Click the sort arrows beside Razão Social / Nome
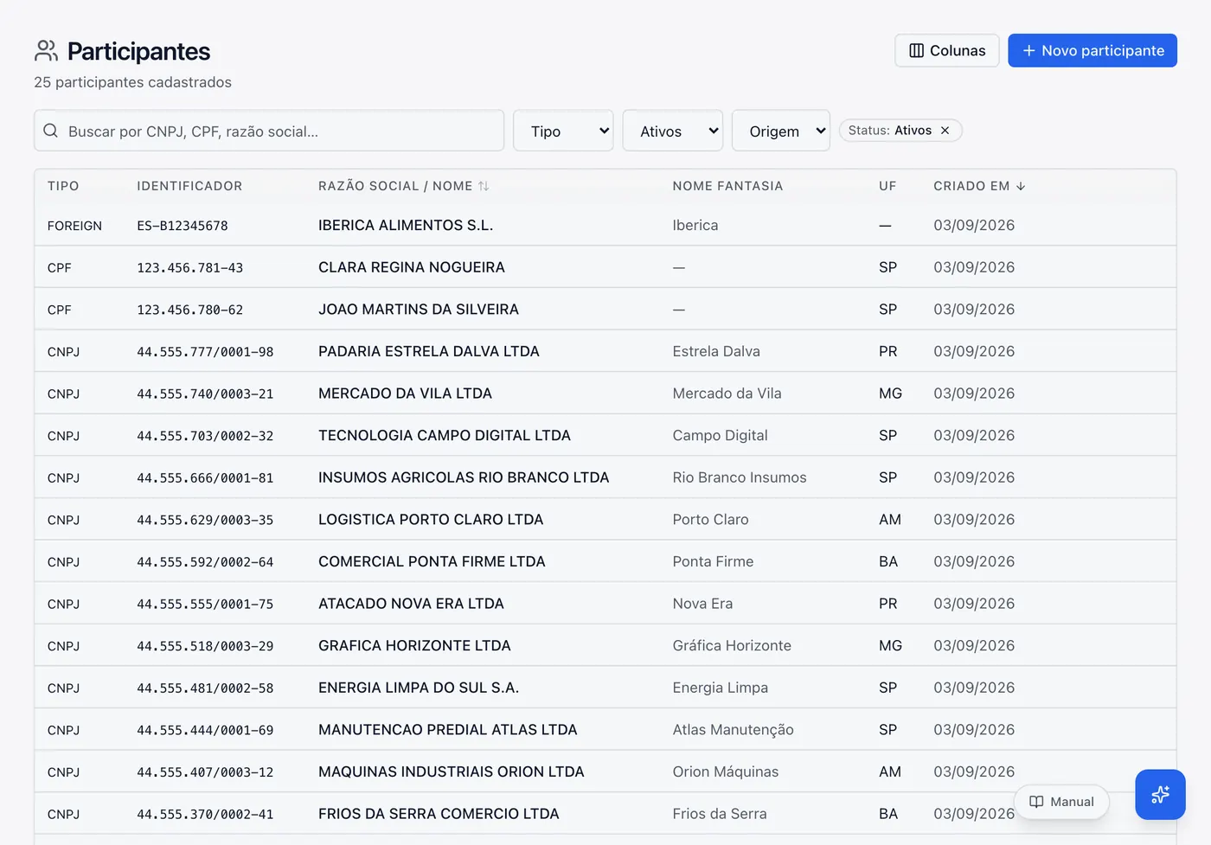The height and width of the screenshot is (845, 1211). click(x=484, y=186)
